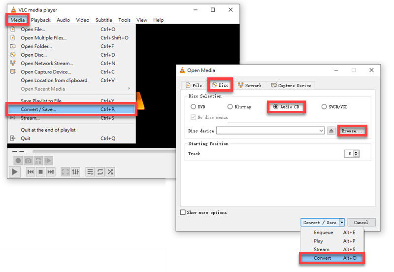The width and height of the screenshot is (394, 272).
Task: Open the extended settings equalizer icon
Action: point(75,172)
